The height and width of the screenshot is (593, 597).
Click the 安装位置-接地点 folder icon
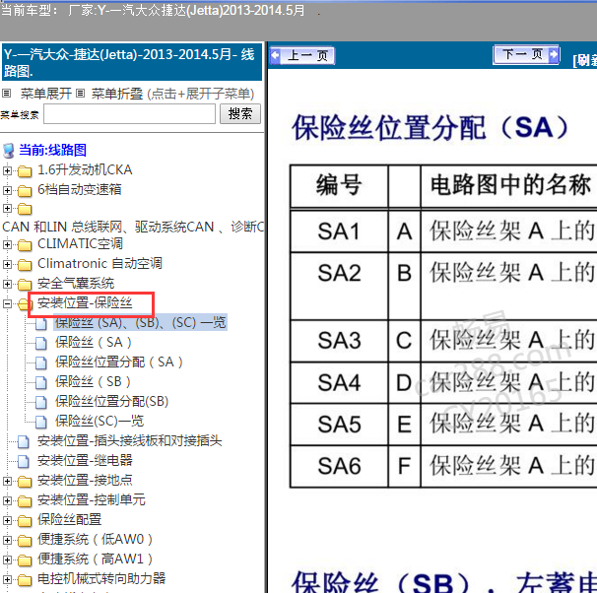(x=25, y=482)
